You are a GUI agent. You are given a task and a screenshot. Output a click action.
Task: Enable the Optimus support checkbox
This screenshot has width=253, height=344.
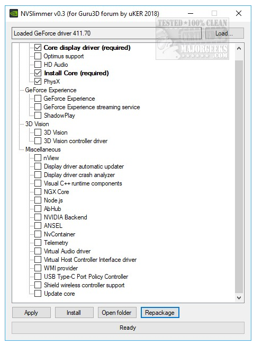pos(38,56)
